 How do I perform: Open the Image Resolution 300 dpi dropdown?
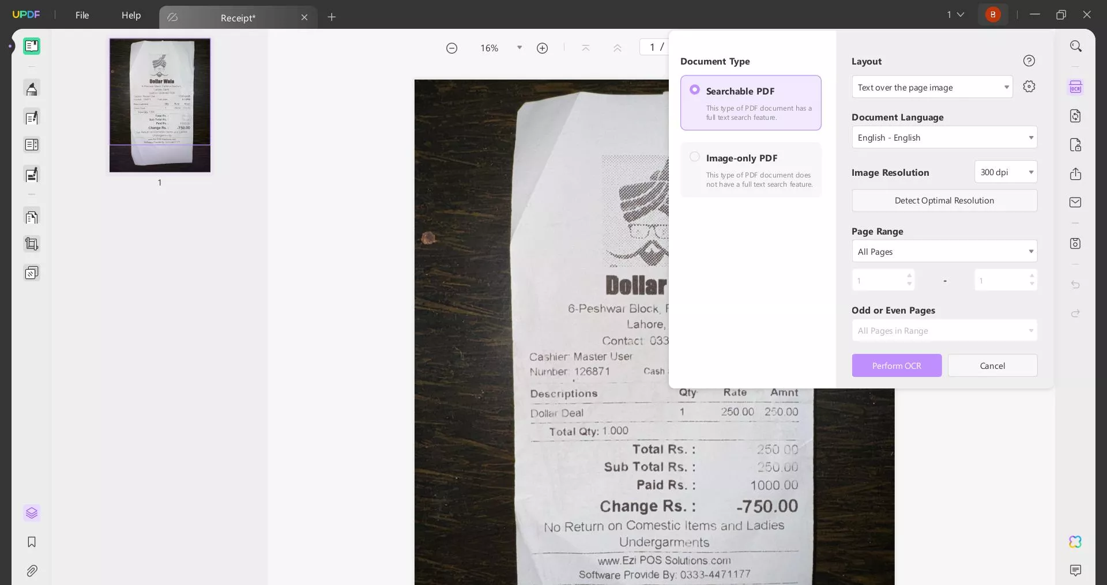point(1006,172)
